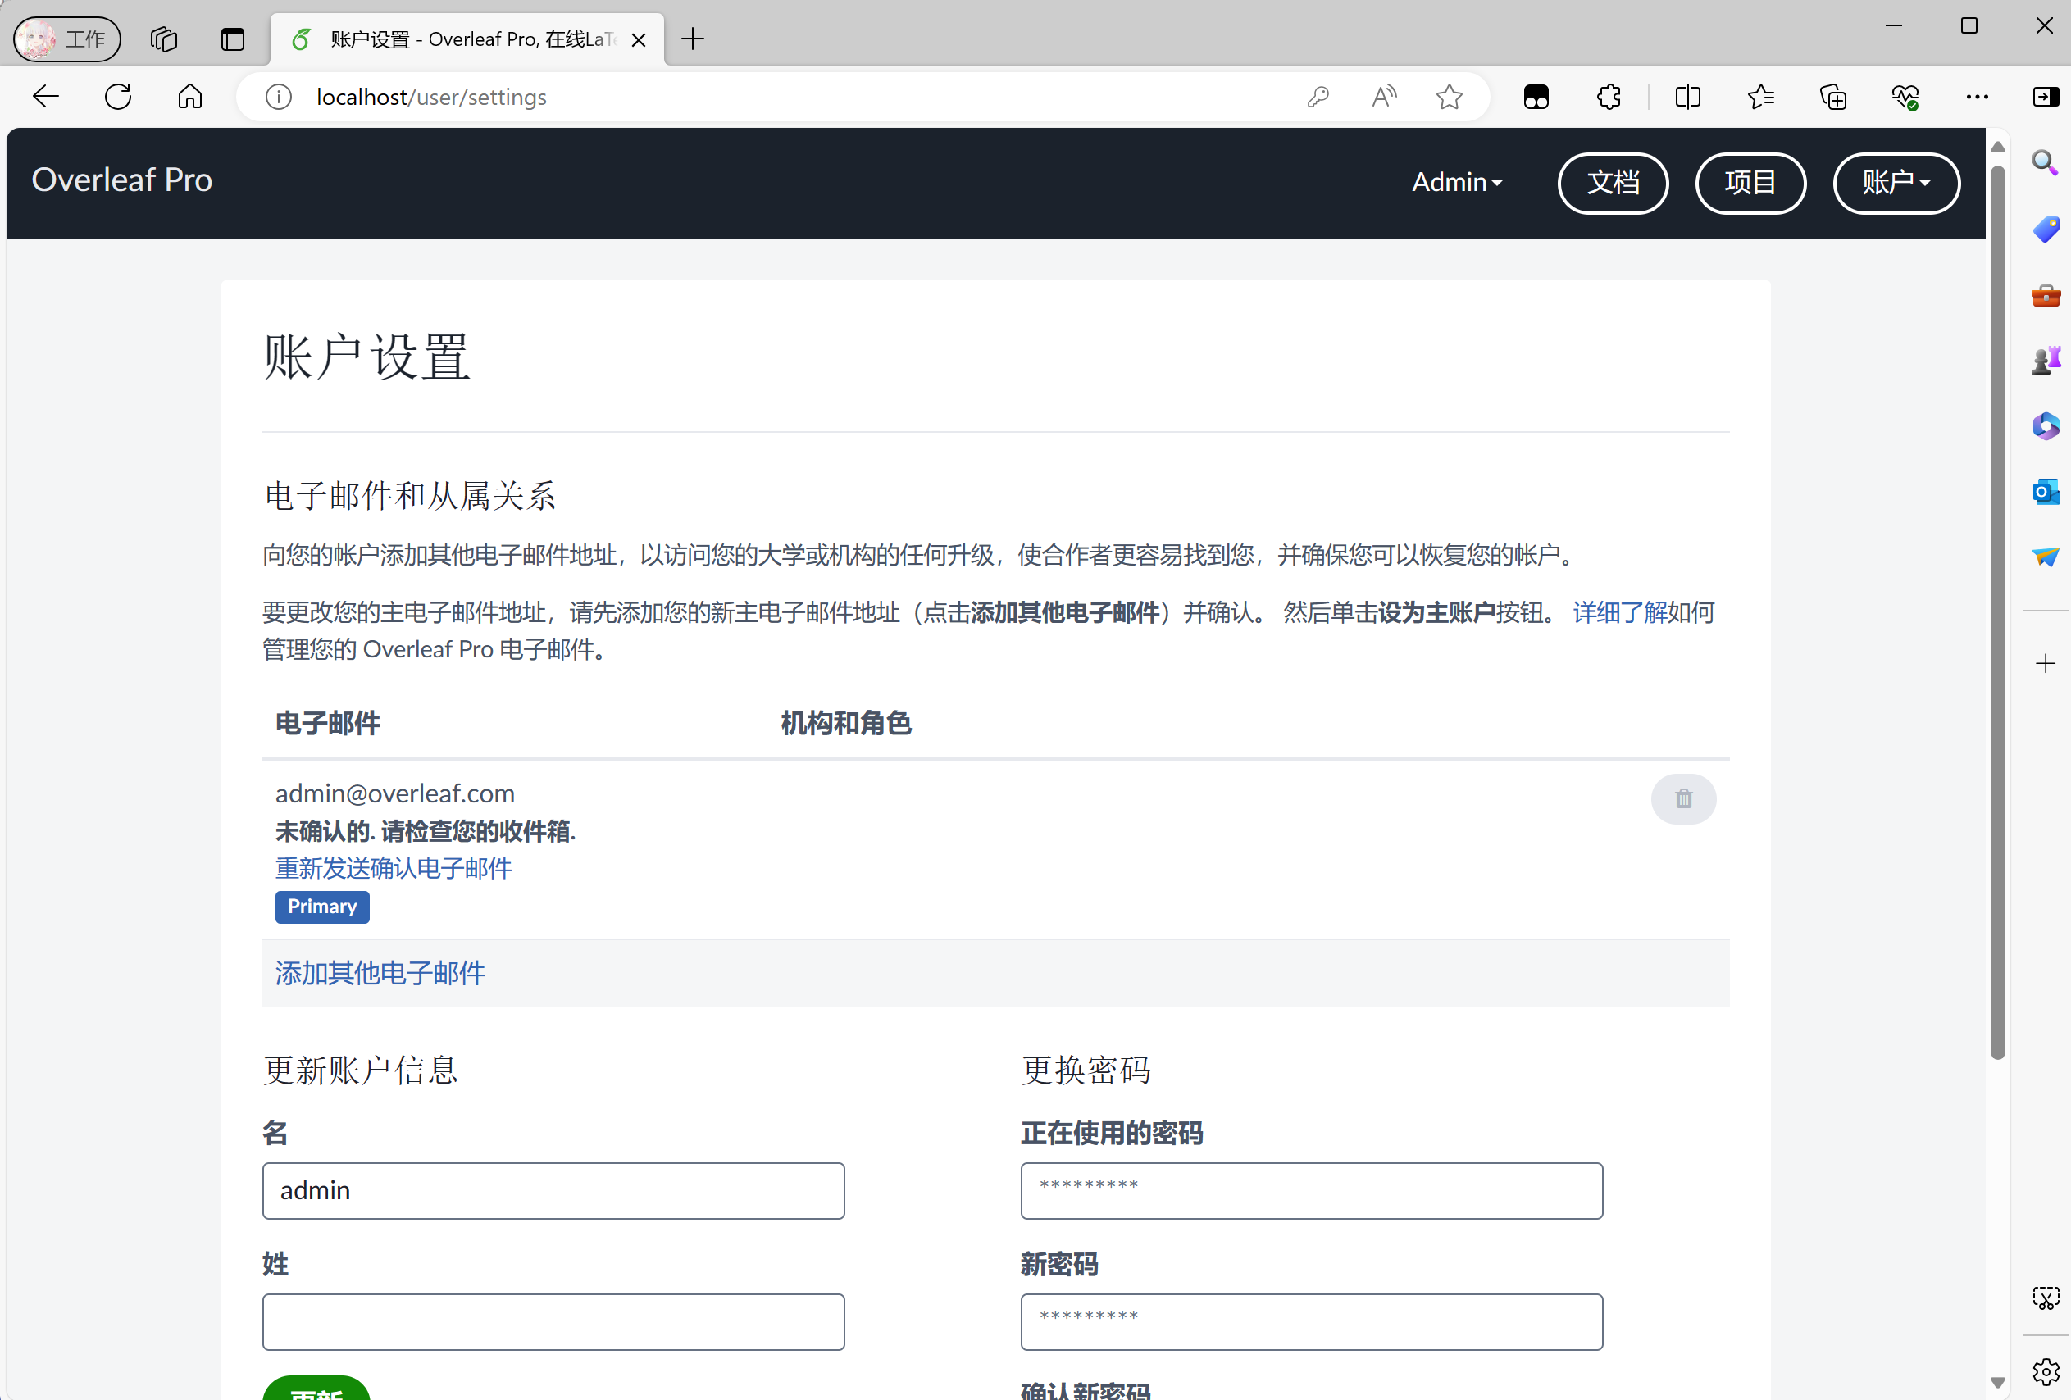
Task: Open the 项目 navbar item
Action: pyautogui.click(x=1750, y=183)
